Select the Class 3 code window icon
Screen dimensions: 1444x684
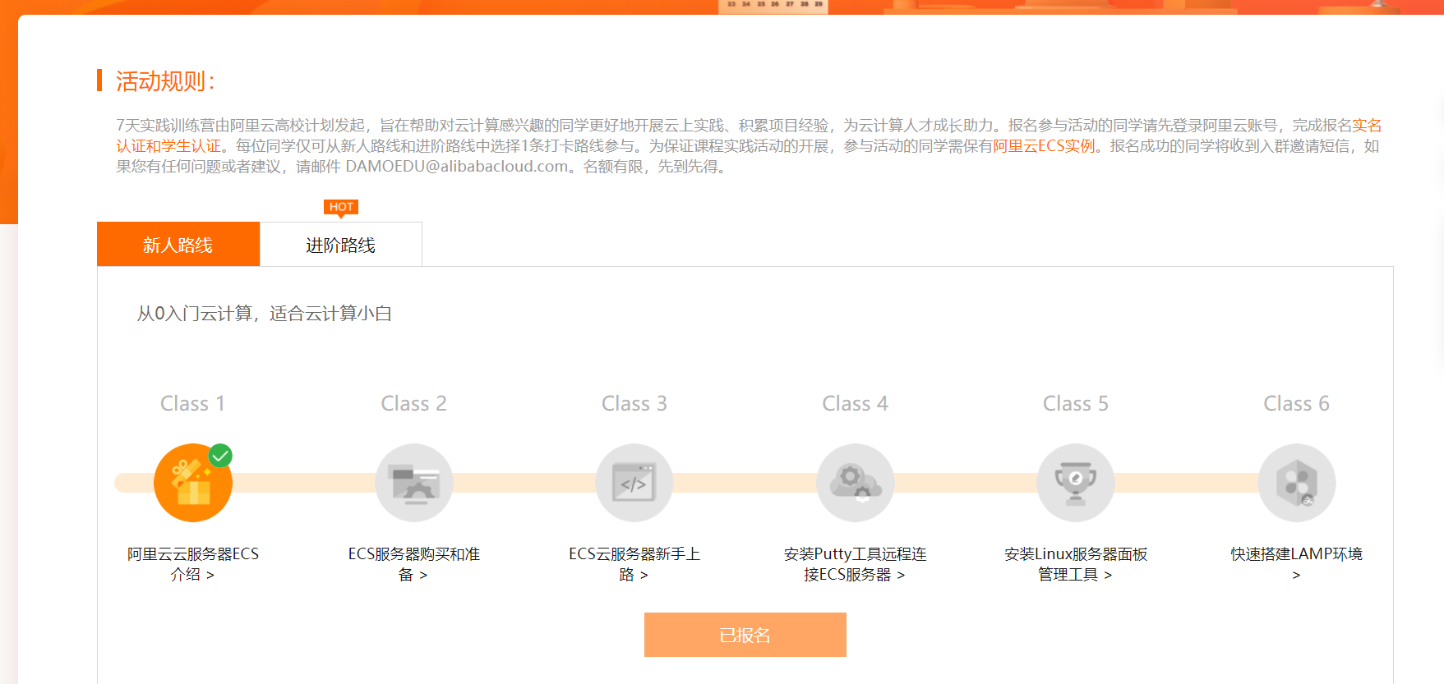[x=634, y=483]
